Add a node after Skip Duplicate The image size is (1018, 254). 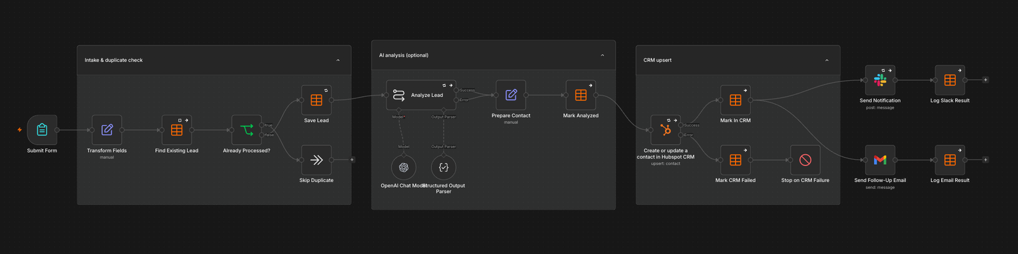click(x=352, y=160)
